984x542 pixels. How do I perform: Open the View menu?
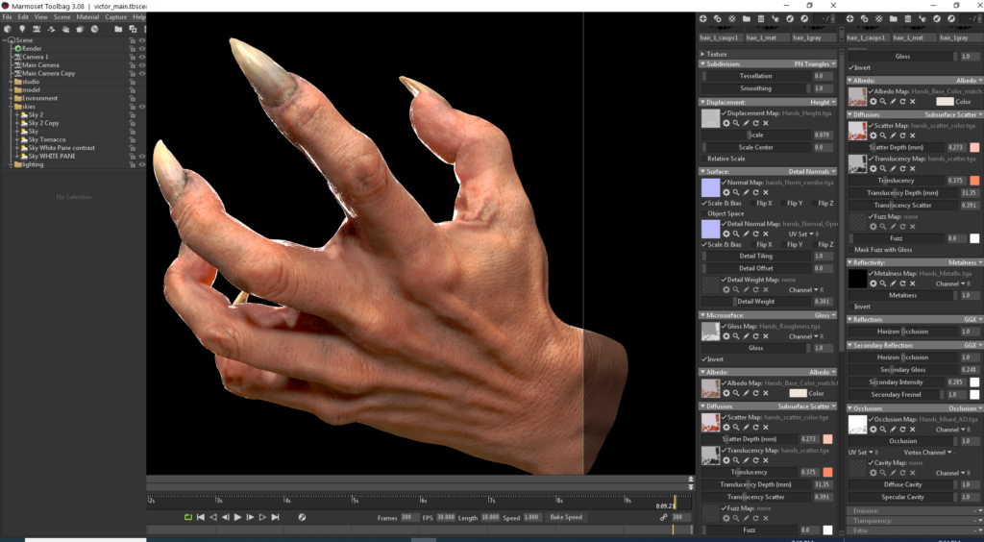click(x=40, y=17)
